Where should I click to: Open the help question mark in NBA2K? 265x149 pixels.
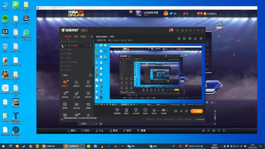[219, 130]
